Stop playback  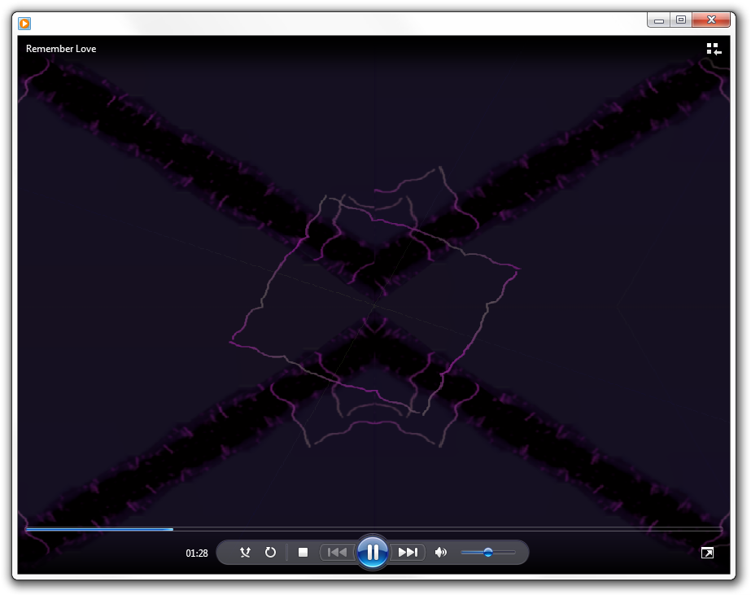click(303, 553)
